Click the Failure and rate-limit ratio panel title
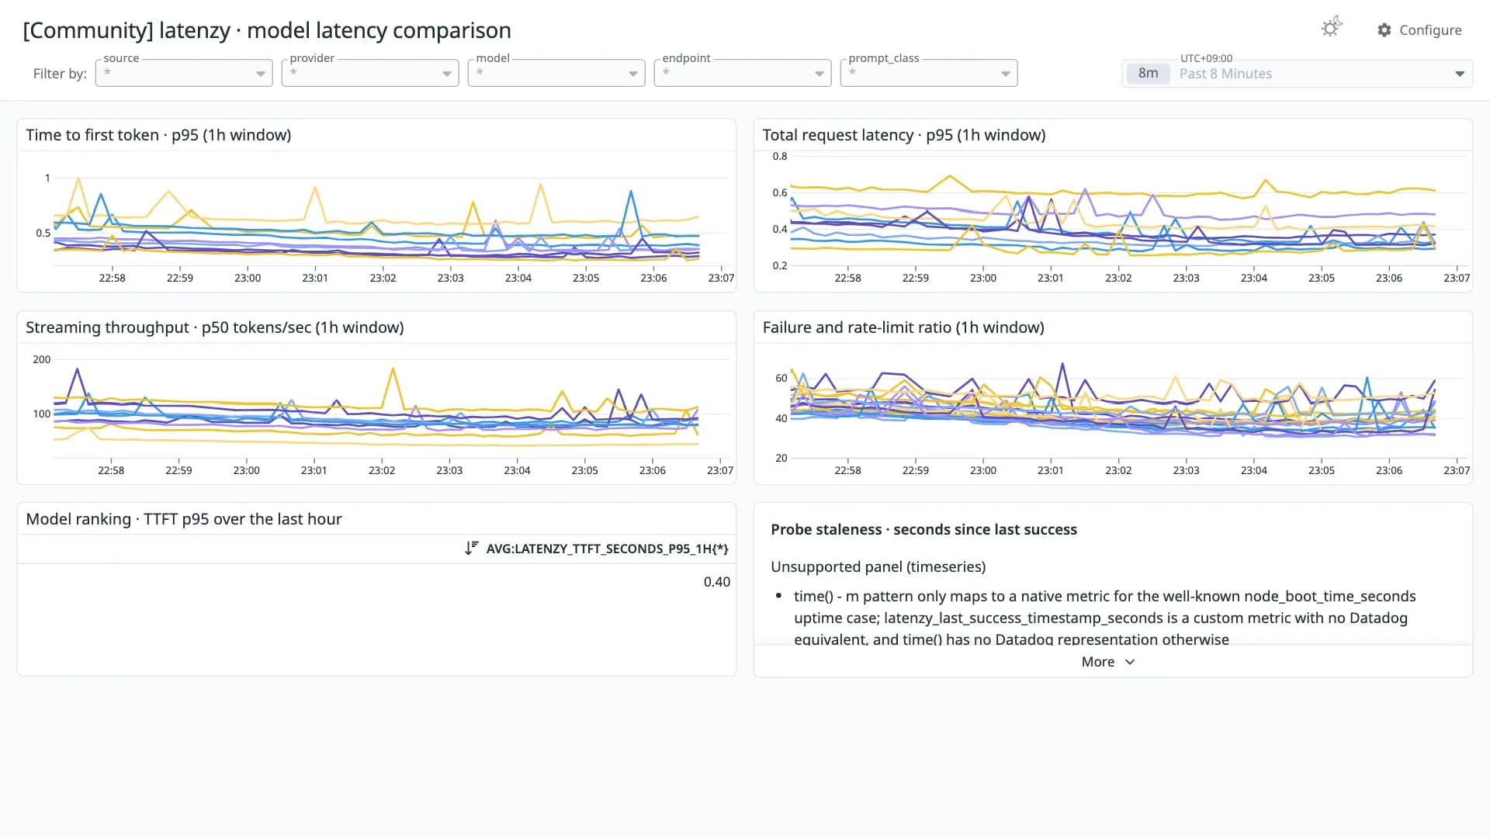1490x838 pixels. [x=903, y=327]
